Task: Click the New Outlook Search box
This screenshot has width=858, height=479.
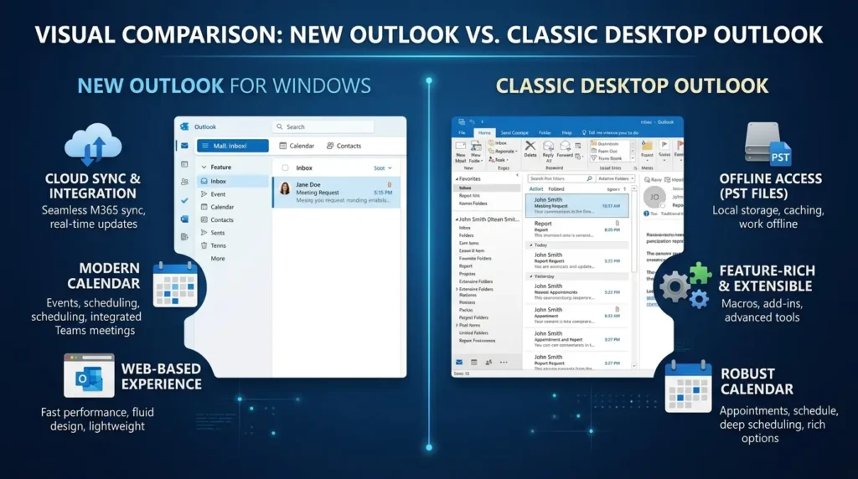Action: (x=323, y=126)
